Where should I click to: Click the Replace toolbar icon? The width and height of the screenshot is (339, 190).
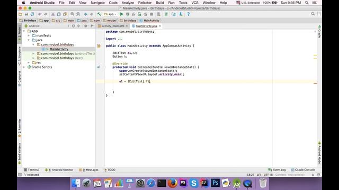78,14
